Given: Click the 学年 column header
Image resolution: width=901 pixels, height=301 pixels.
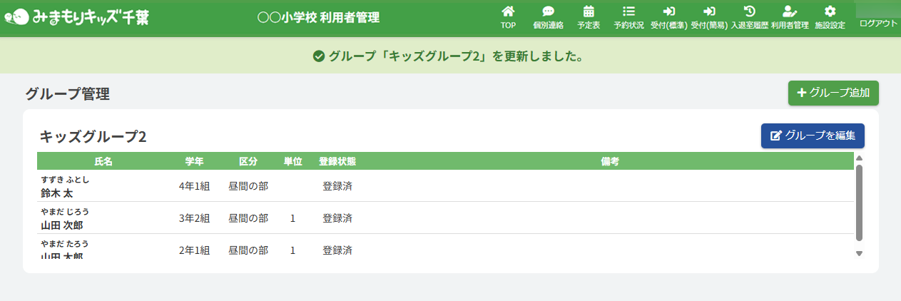Looking at the screenshot, I should click(194, 161).
